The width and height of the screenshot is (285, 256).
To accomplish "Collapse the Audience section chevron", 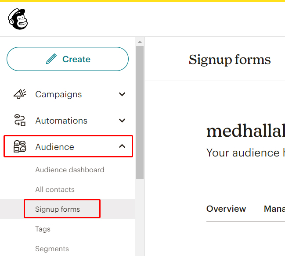I will [x=122, y=146].
